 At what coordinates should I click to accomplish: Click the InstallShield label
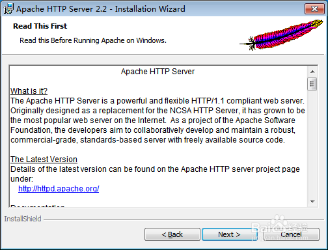pos(23,219)
